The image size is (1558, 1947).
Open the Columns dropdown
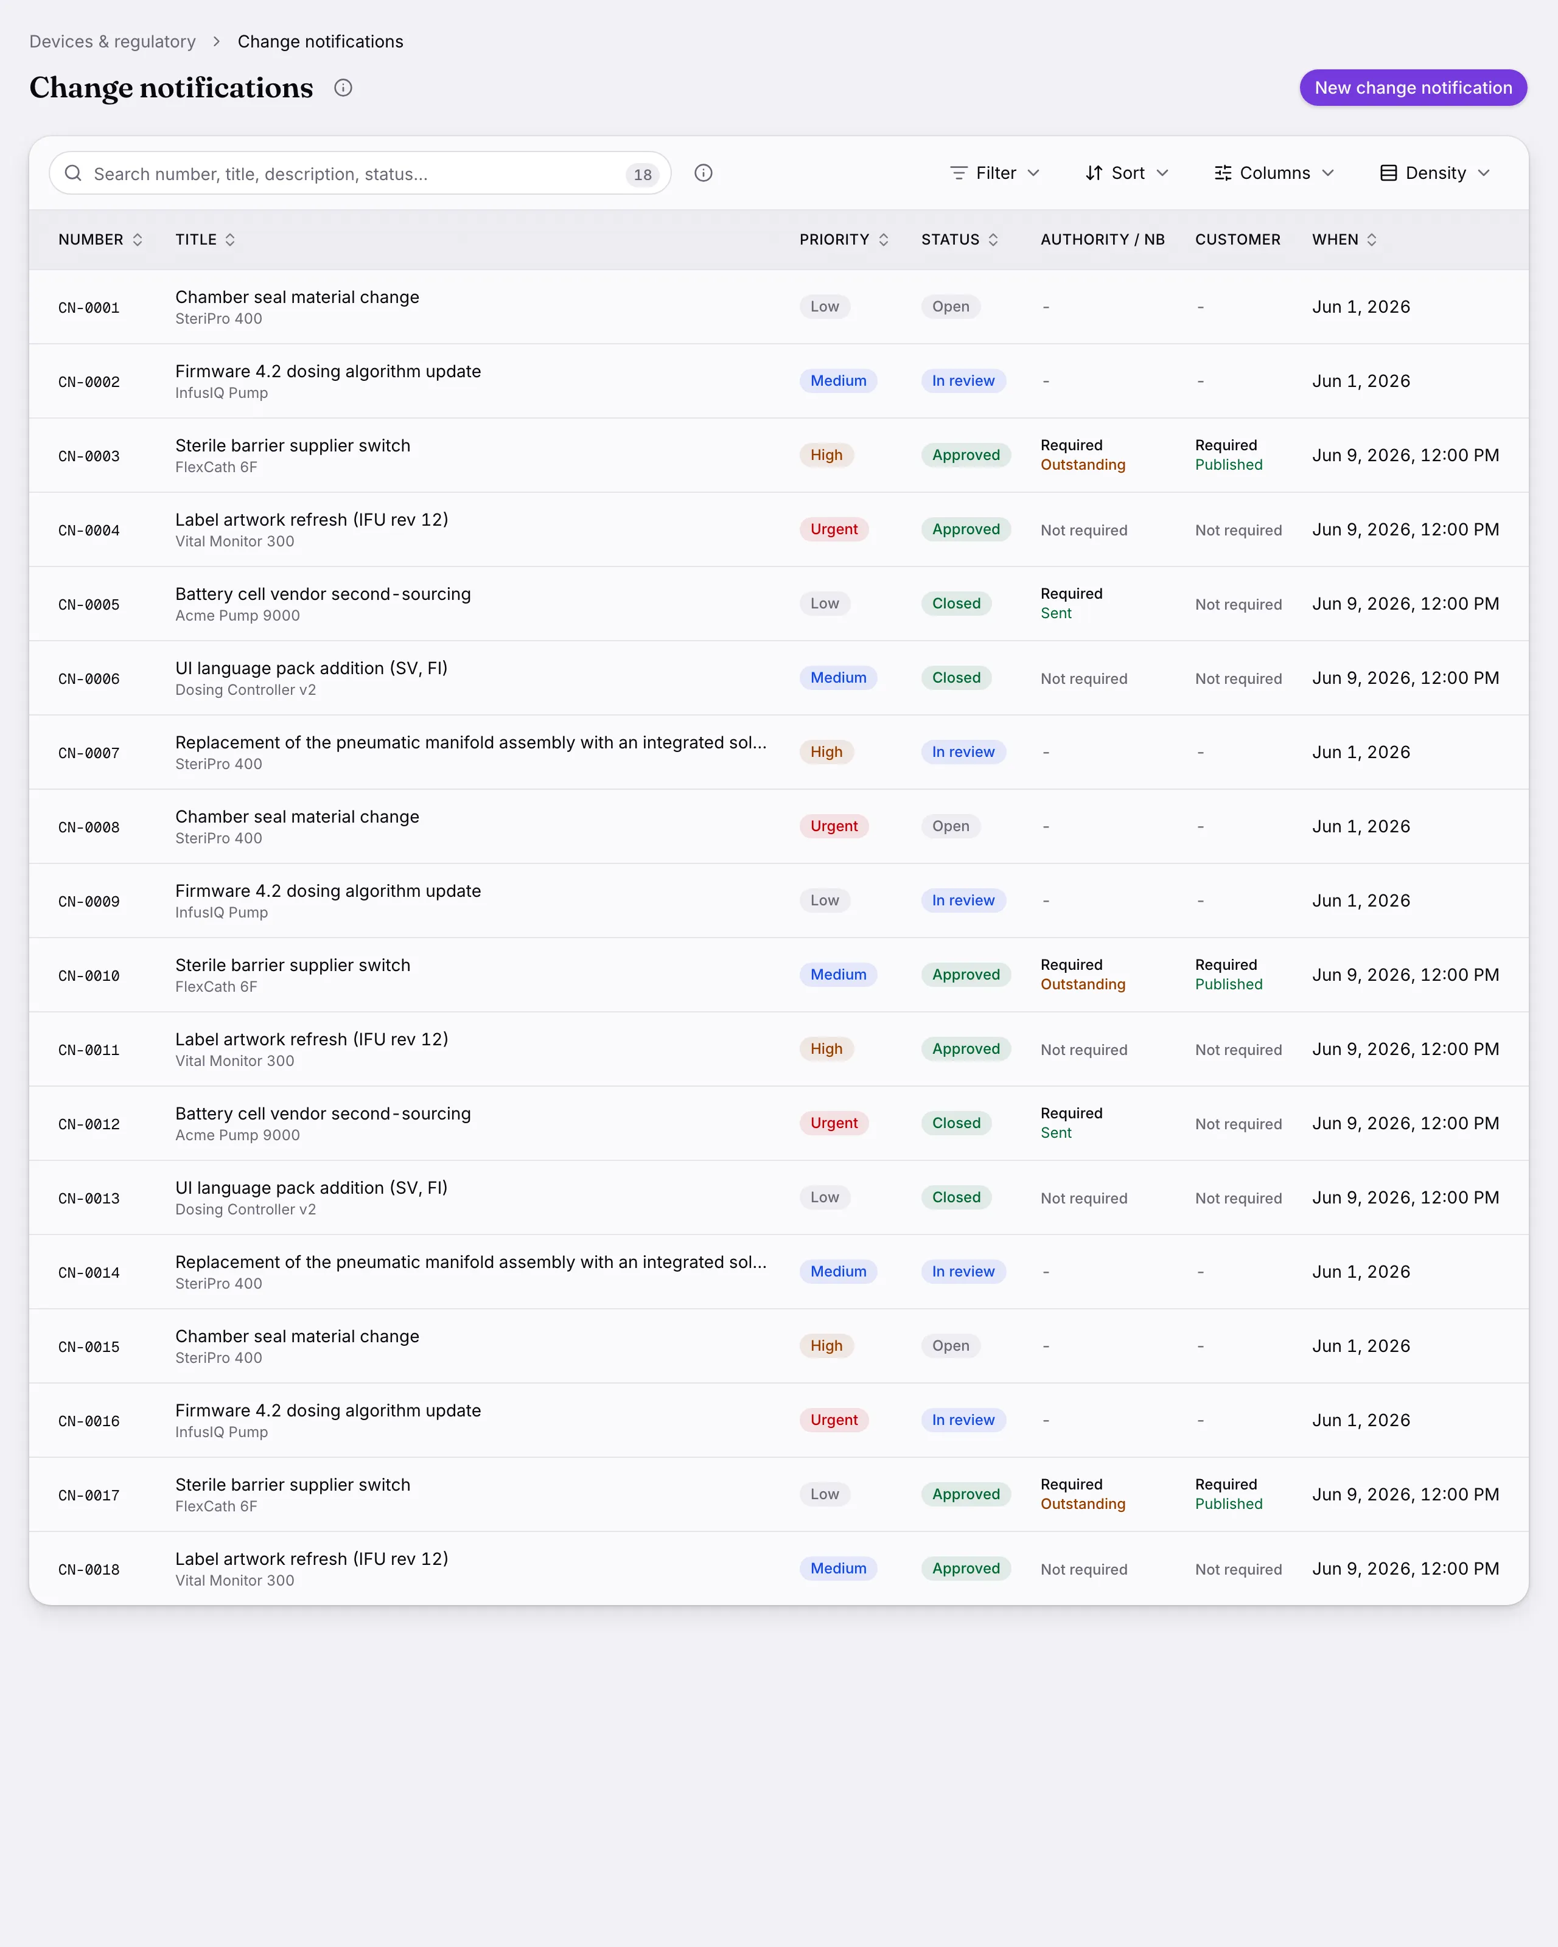[x=1274, y=173]
